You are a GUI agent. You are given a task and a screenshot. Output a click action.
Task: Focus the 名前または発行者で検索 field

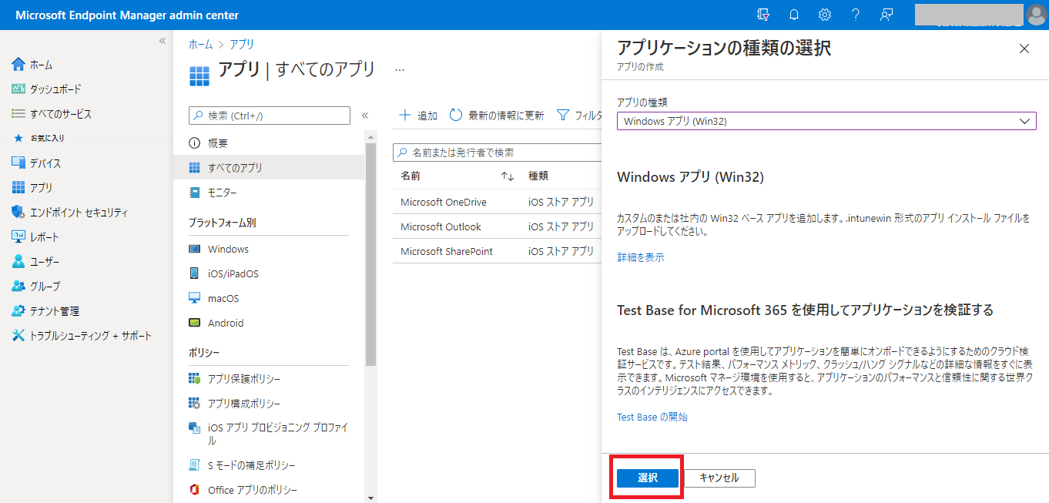click(x=498, y=153)
